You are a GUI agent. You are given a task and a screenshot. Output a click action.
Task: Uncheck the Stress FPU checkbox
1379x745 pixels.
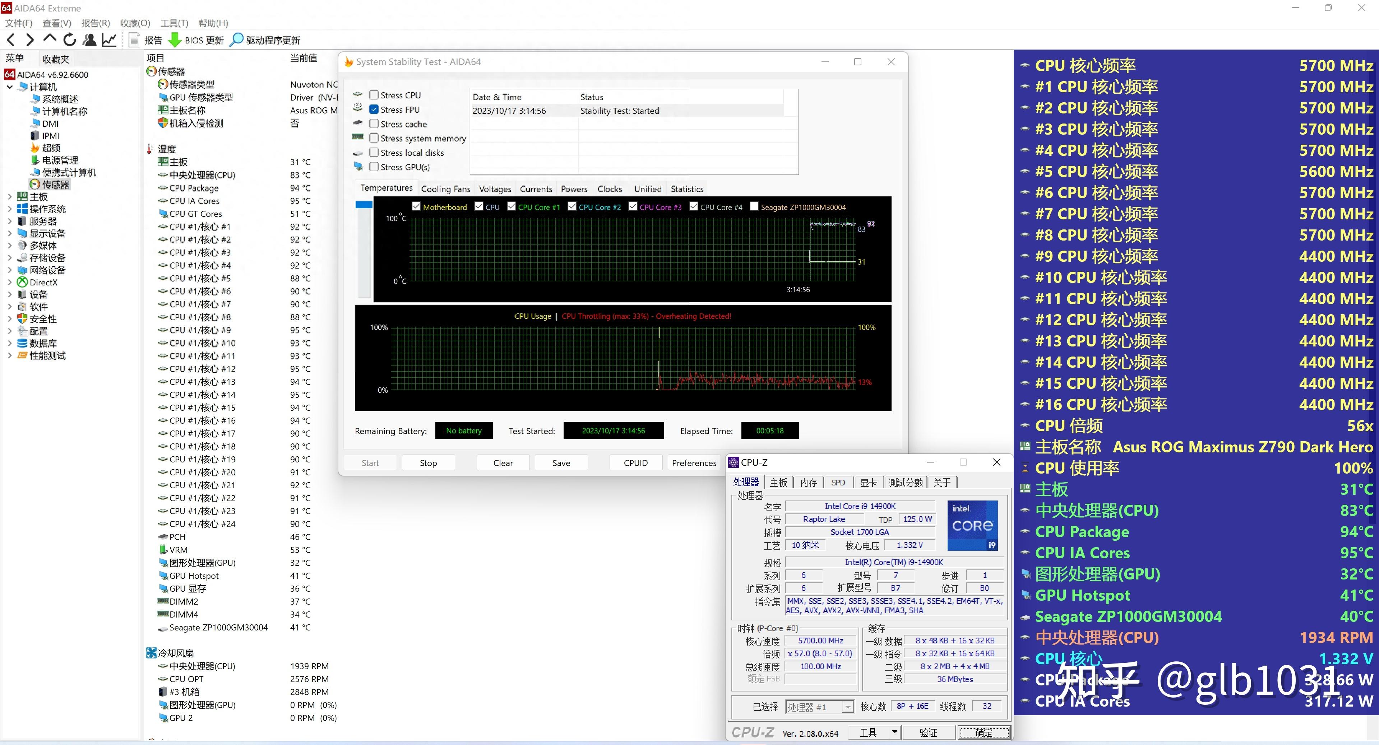pos(374,109)
